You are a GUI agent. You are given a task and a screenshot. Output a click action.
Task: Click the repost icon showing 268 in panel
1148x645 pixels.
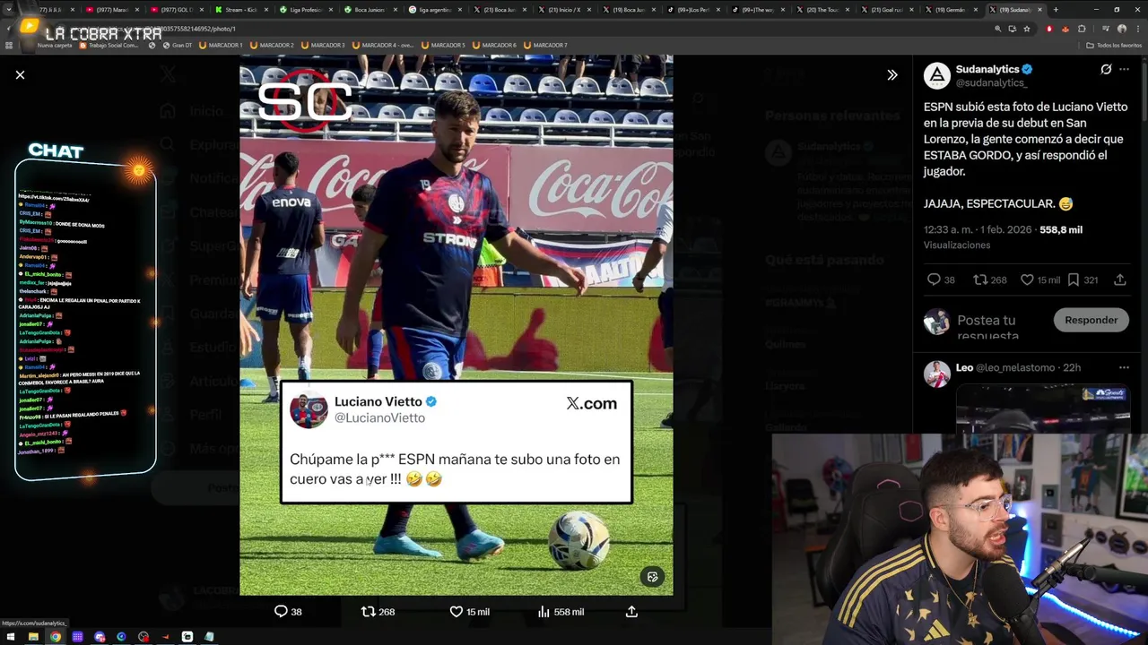pyautogui.click(x=980, y=279)
